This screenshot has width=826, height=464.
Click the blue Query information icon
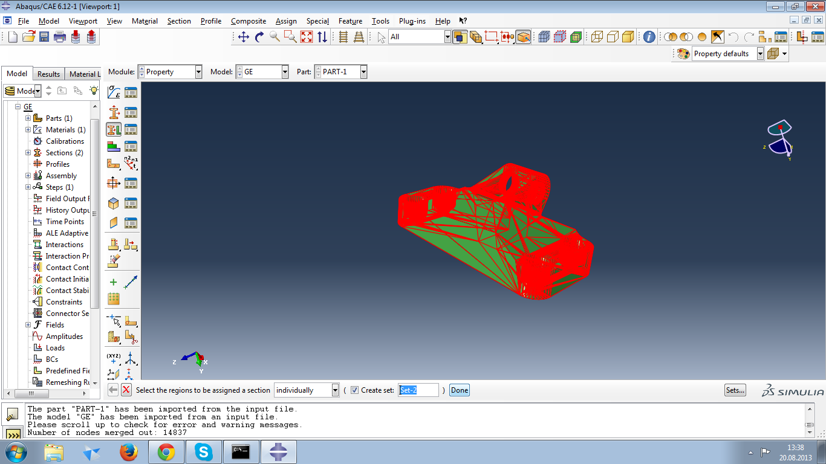(649, 37)
